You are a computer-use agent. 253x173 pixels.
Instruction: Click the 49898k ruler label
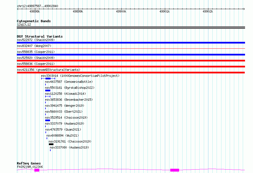[35, 12]
